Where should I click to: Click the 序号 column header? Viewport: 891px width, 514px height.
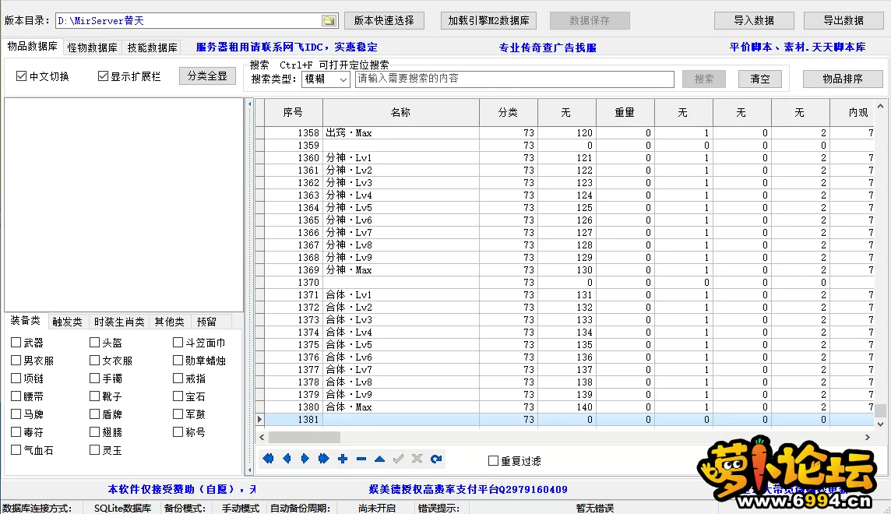[x=293, y=112]
